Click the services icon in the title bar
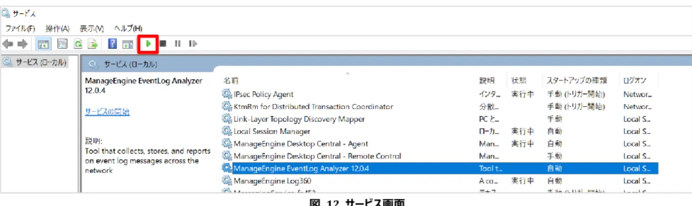Viewport: 692px width, 206px height. [x=6, y=13]
